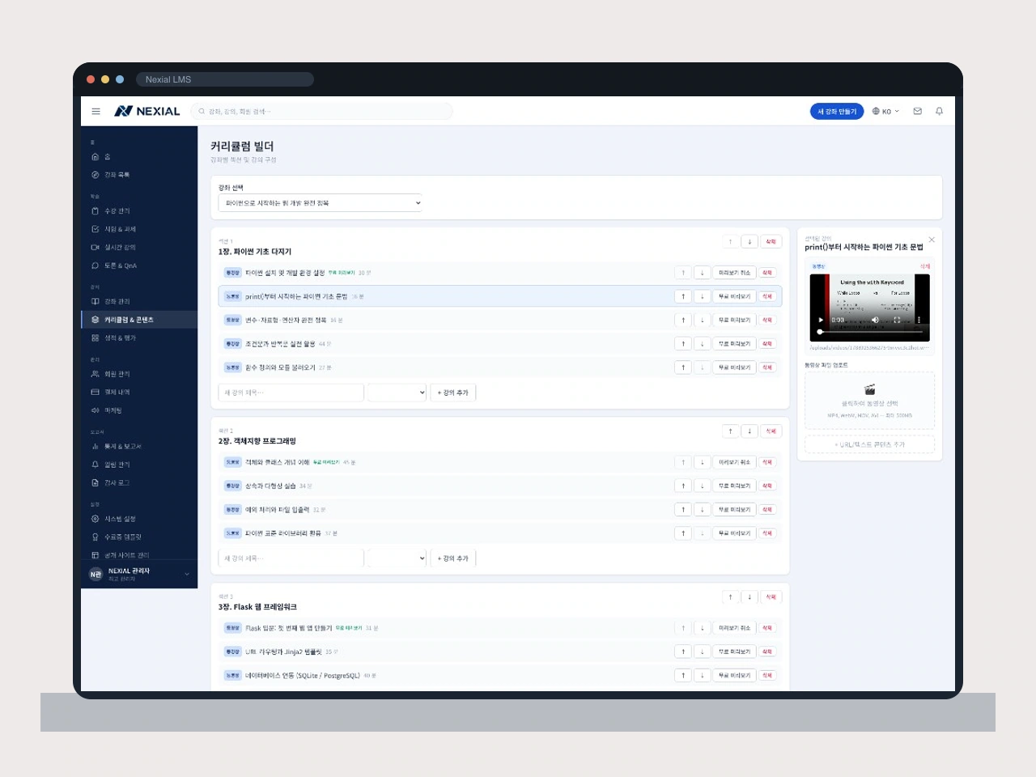
Task: Open the 강좌 선택 course dropdown
Action: pyautogui.click(x=321, y=203)
